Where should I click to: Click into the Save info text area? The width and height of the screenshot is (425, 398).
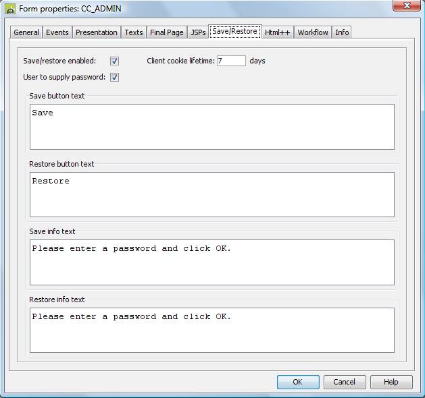(x=211, y=262)
